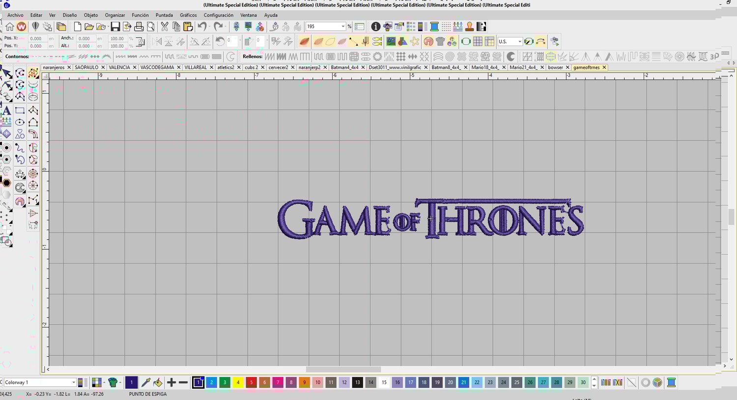Click the starfish motif icon
Viewport: 737px width, 400px height.
[415, 42]
